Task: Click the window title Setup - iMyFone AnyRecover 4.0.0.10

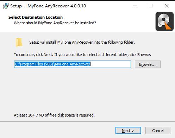Action: (48, 6)
